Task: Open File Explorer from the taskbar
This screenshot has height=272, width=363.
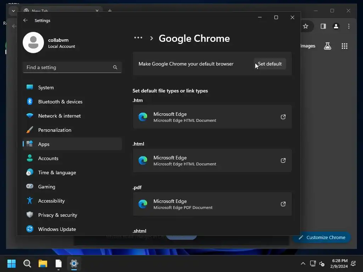Action: tap(43, 263)
